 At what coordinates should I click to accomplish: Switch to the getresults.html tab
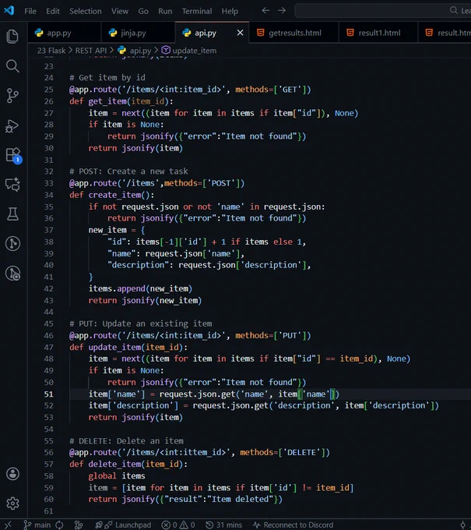[x=293, y=33]
